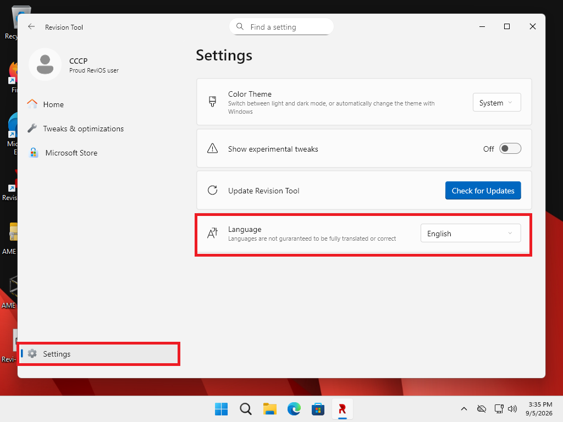Click the magnifier icon in search box
563x422 pixels.
point(240,26)
